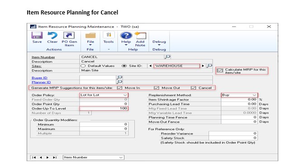Expand the Debug dropdown arrow
Screen dimensions: 290x167
[159, 45]
